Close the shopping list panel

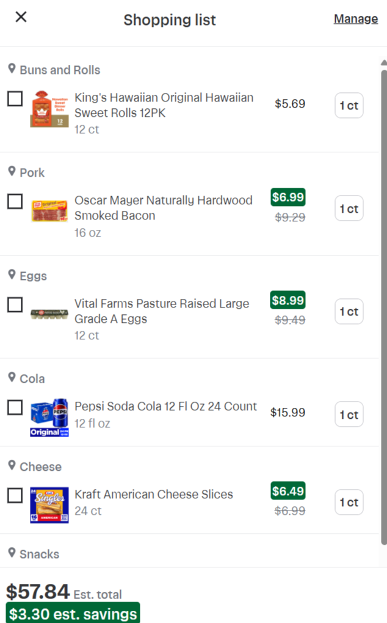(21, 17)
